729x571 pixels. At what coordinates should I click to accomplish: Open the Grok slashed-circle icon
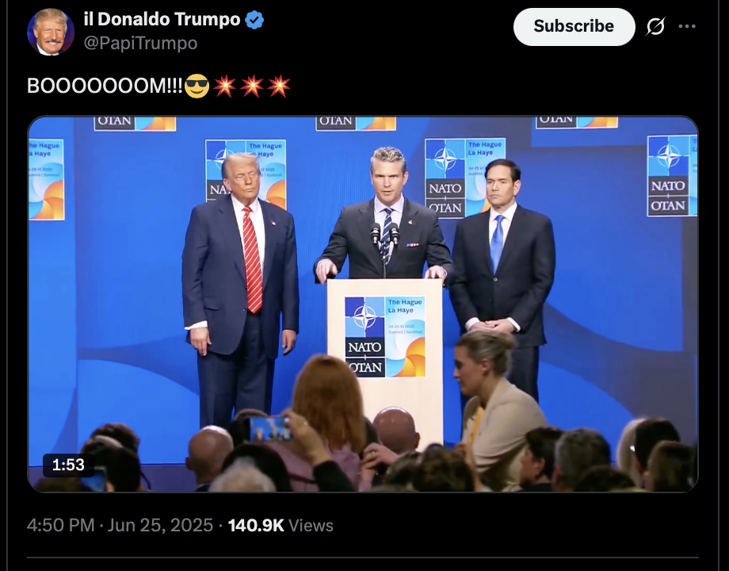click(655, 26)
